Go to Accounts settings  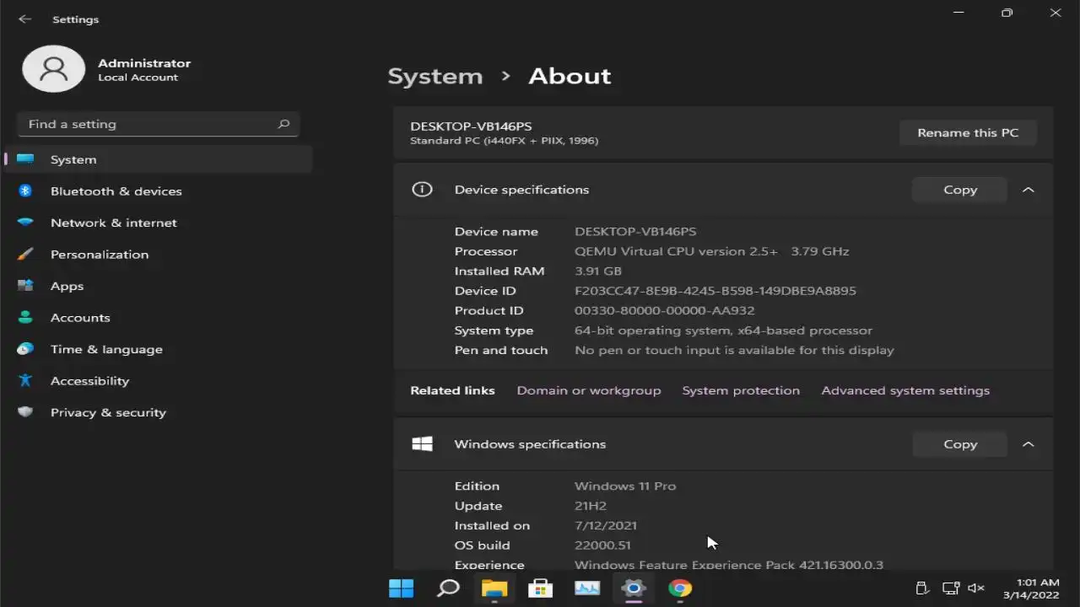[x=159, y=317]
